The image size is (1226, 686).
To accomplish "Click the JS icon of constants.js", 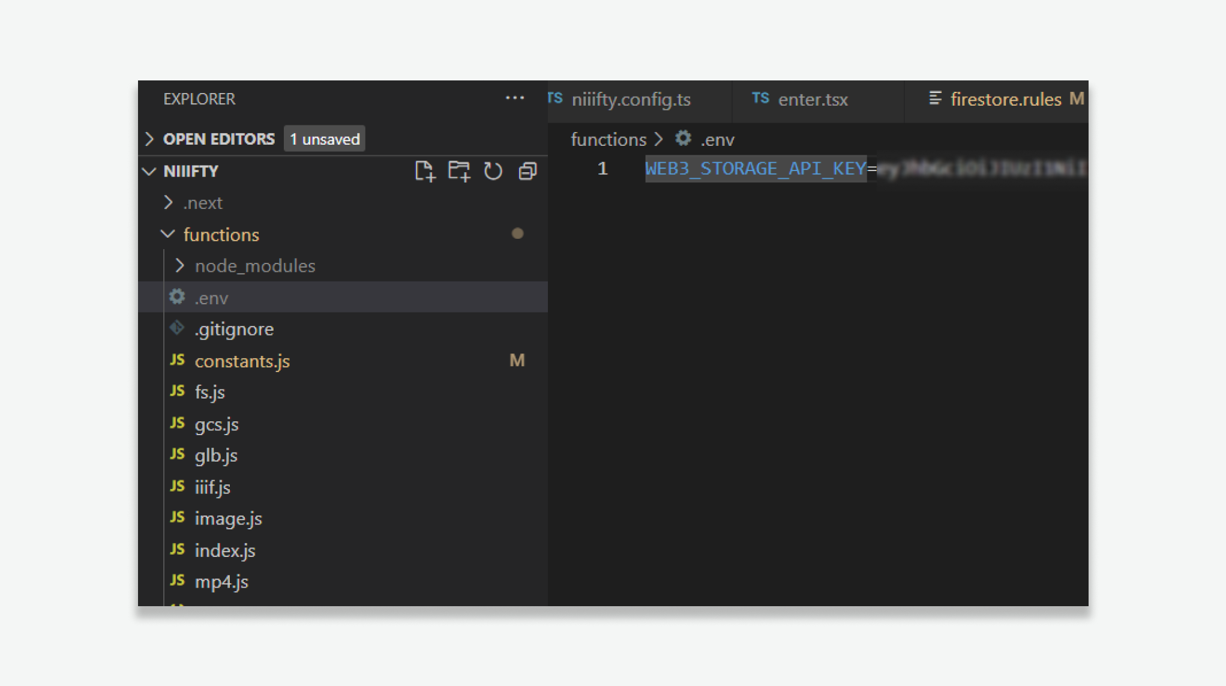I will (x=177, y=360).
